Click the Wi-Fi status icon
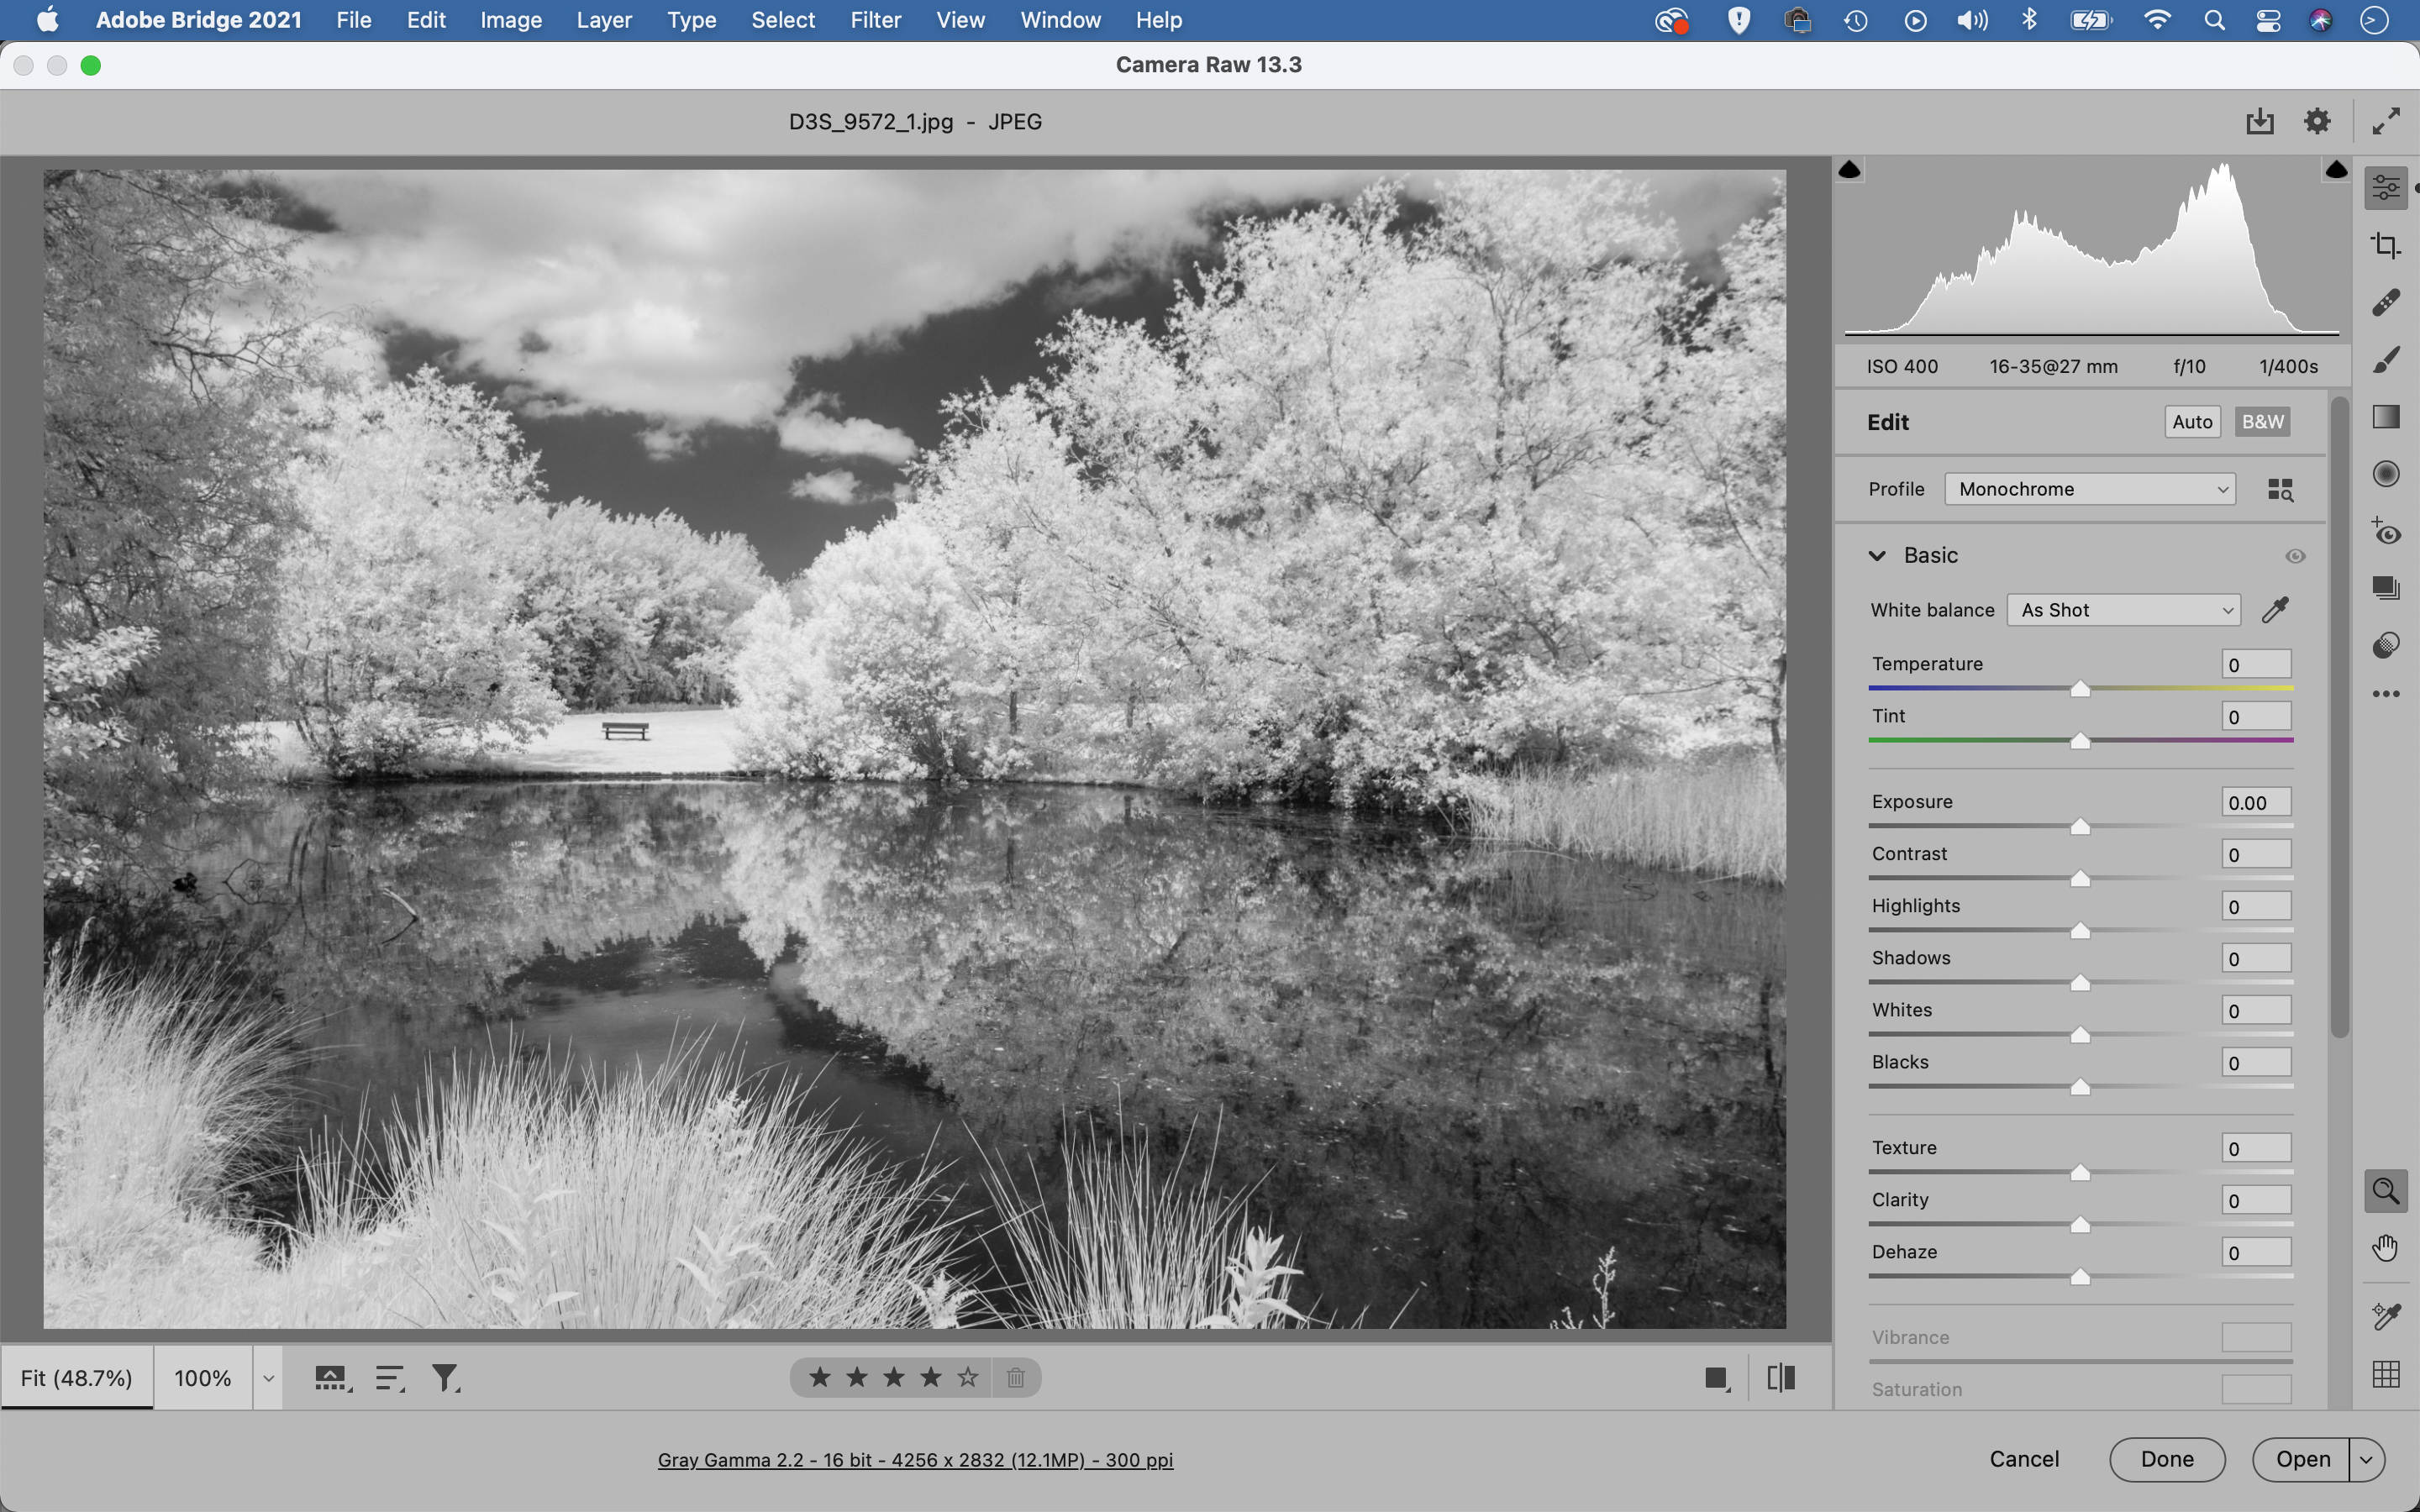The image size is (2420, 1512). 2157,20
